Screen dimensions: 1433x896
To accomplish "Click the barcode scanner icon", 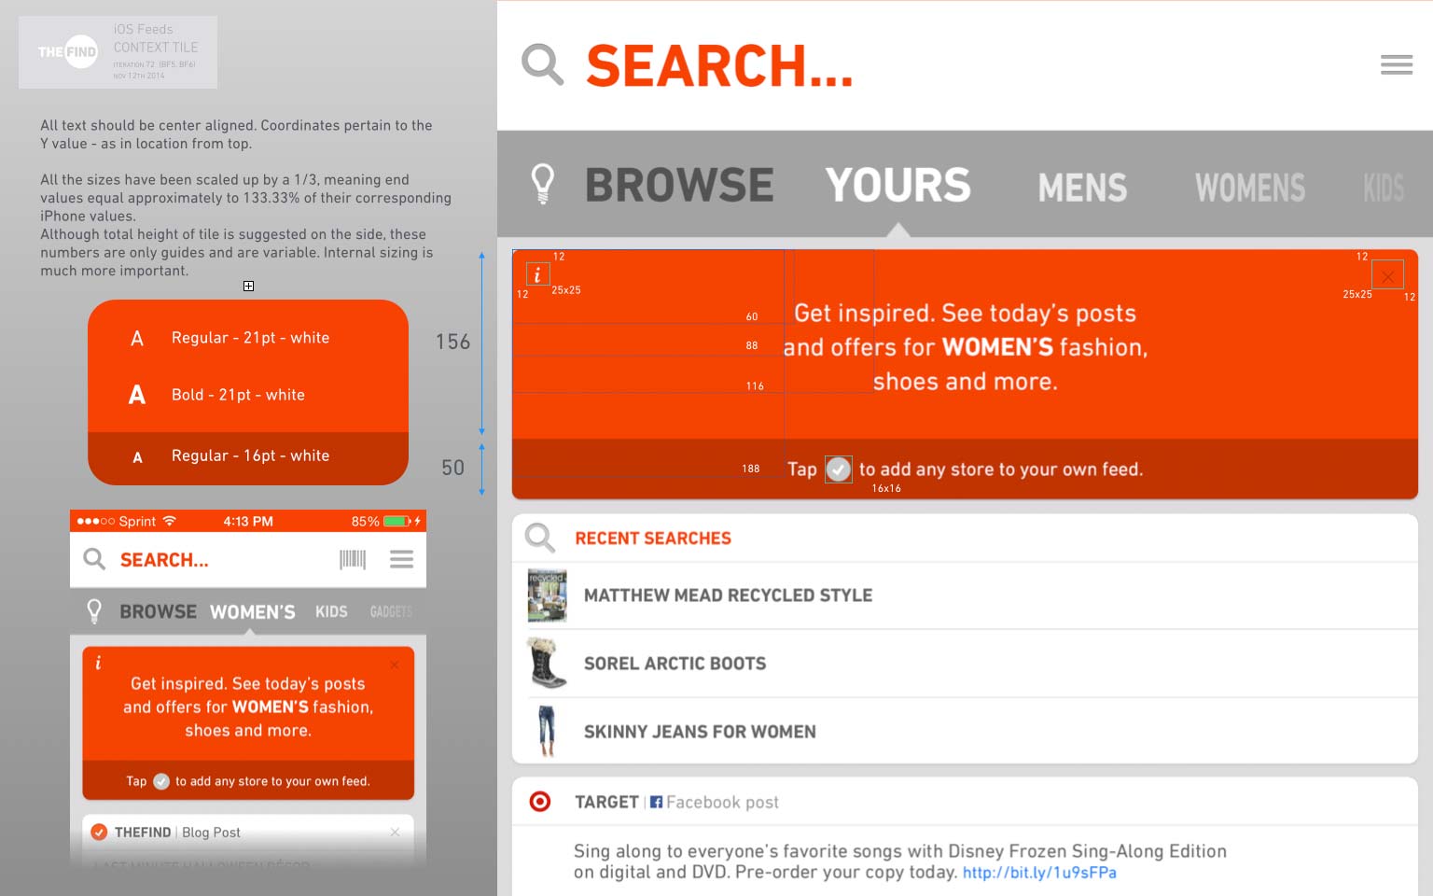I will click(x=353, y=559).
